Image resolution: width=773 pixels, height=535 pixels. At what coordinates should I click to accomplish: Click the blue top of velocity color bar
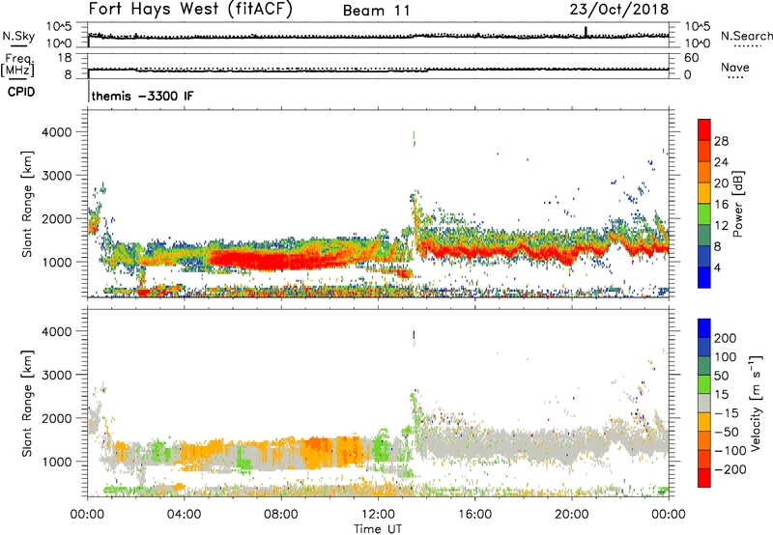tap(704, 328)
